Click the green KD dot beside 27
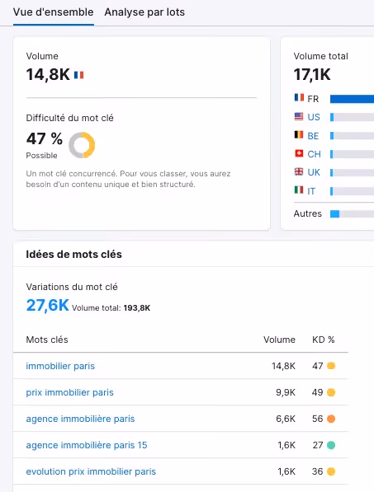This screenshot has height=492, width=374. click(x=331, y=445)
